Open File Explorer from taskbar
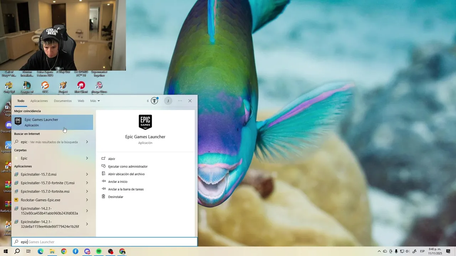The height and width of the screenshot is (256, 456). tap(52, 251)
